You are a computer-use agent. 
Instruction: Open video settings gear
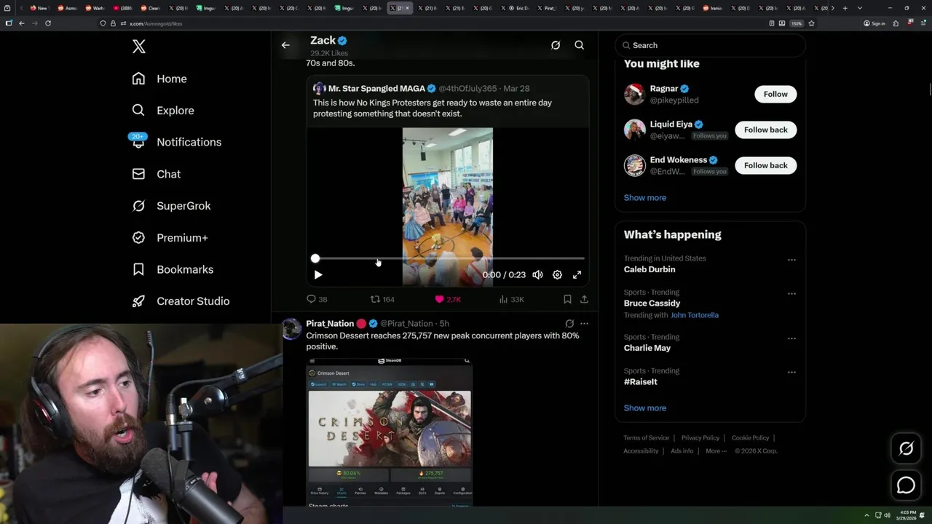click(557, 275)
